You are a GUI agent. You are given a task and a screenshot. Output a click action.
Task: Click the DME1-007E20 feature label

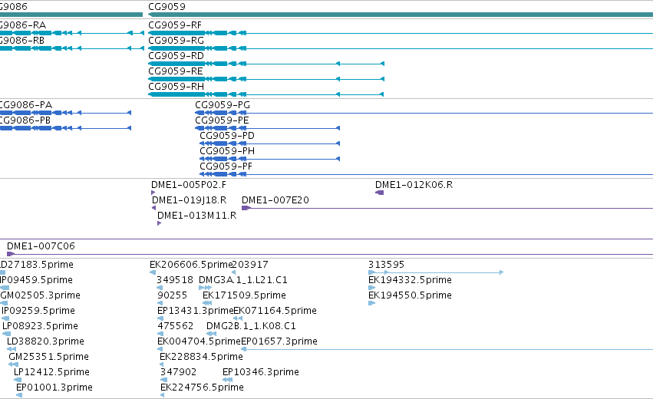coord(275,200)
